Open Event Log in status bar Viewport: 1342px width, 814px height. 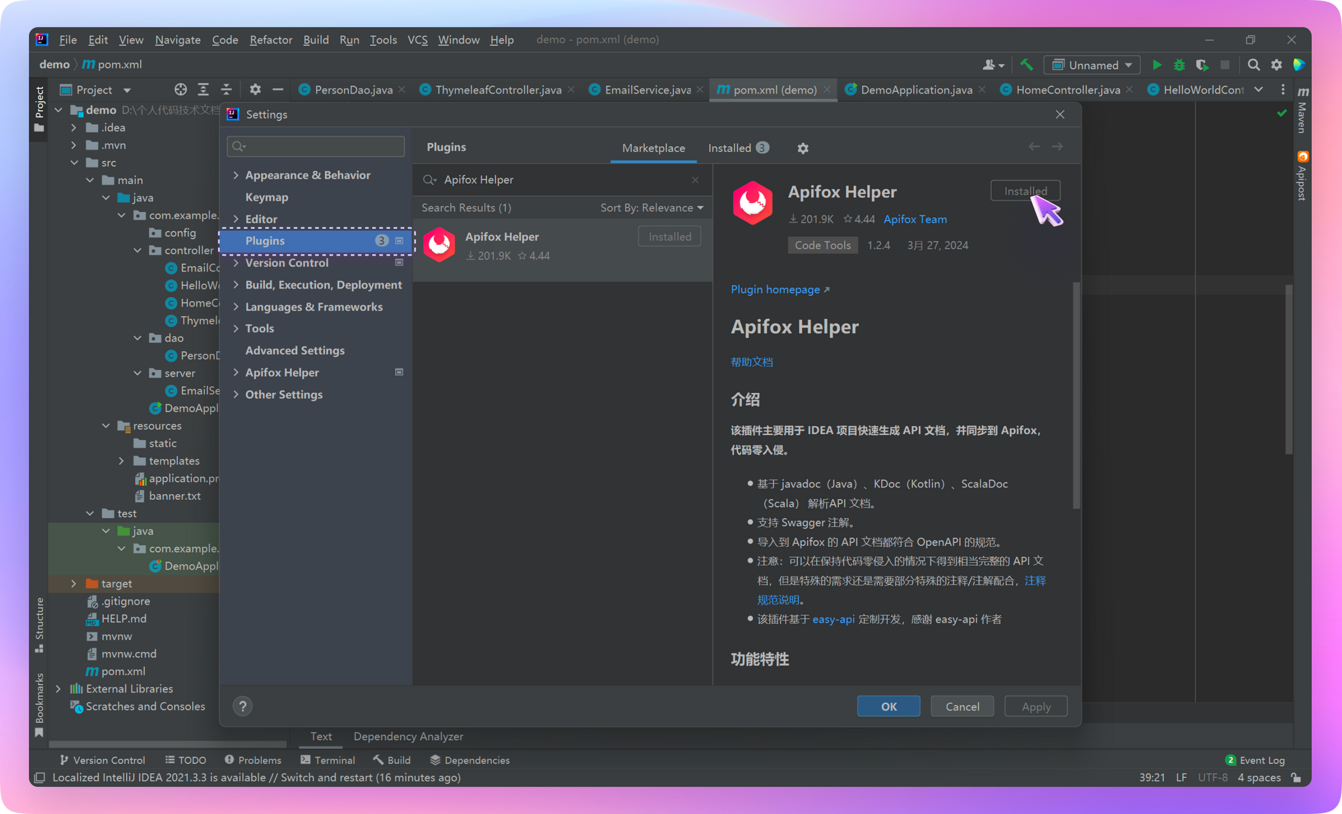tap(1255, 760)
